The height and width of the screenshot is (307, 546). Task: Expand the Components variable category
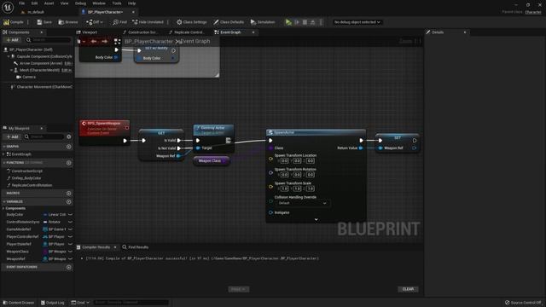(x=3, y=208)
